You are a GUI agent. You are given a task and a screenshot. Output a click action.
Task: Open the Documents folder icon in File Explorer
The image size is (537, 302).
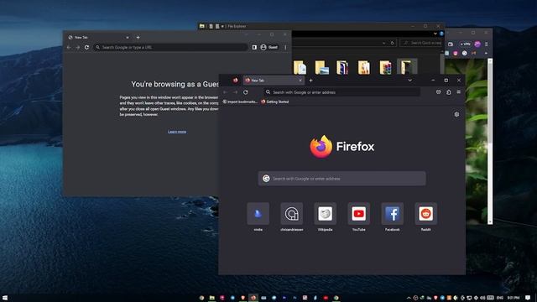pos(300,67)
